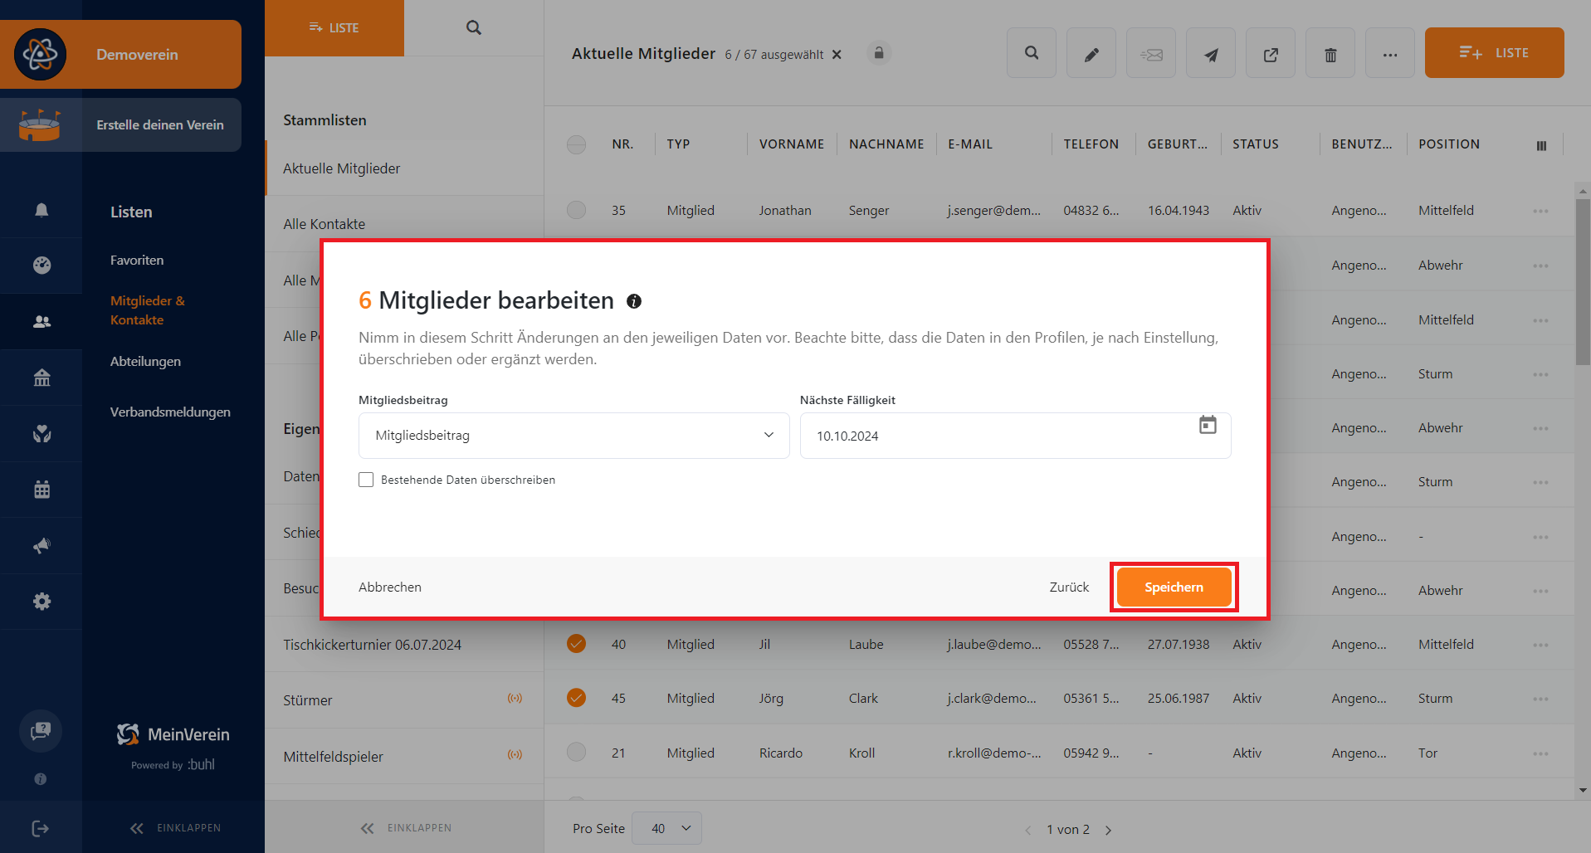Open the Mitgliedsbeitrag dropdown
Screen dimensions: 1591x853
[573, 436]
